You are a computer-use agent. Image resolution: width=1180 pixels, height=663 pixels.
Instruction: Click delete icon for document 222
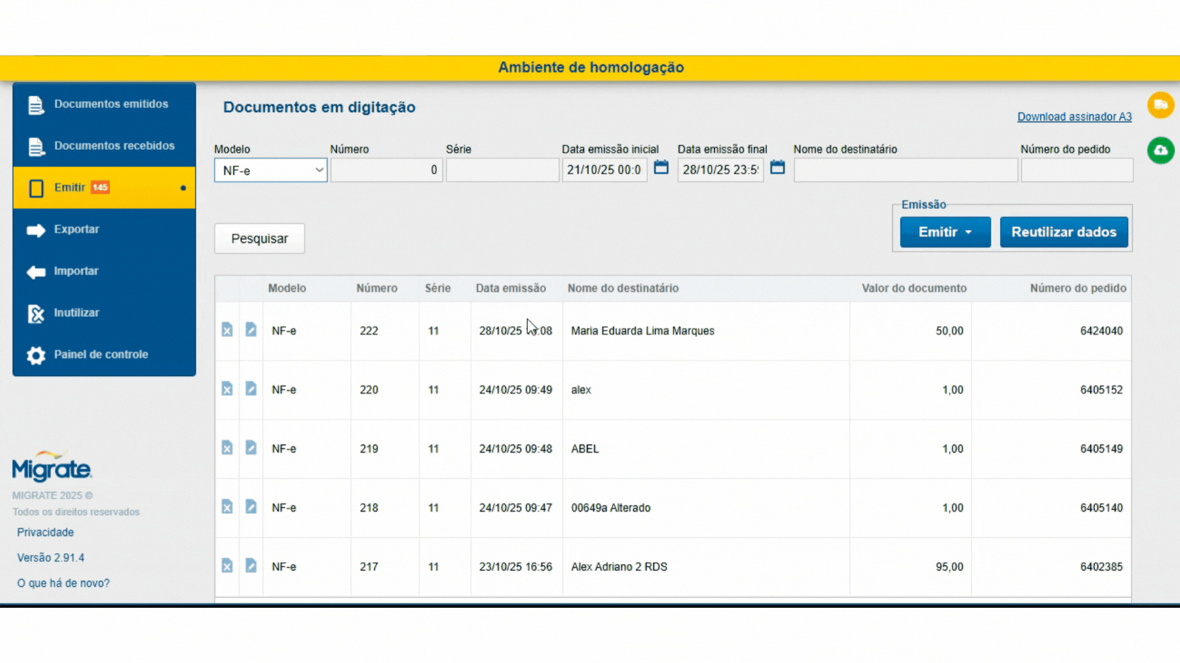coord(227,330)
